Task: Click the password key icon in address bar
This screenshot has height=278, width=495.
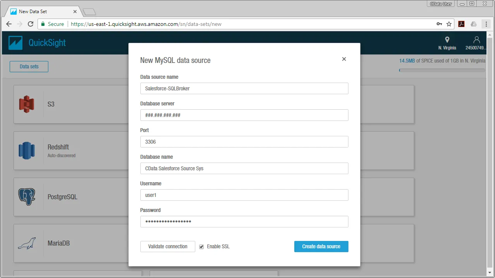Action: click(x=439, y=24)
